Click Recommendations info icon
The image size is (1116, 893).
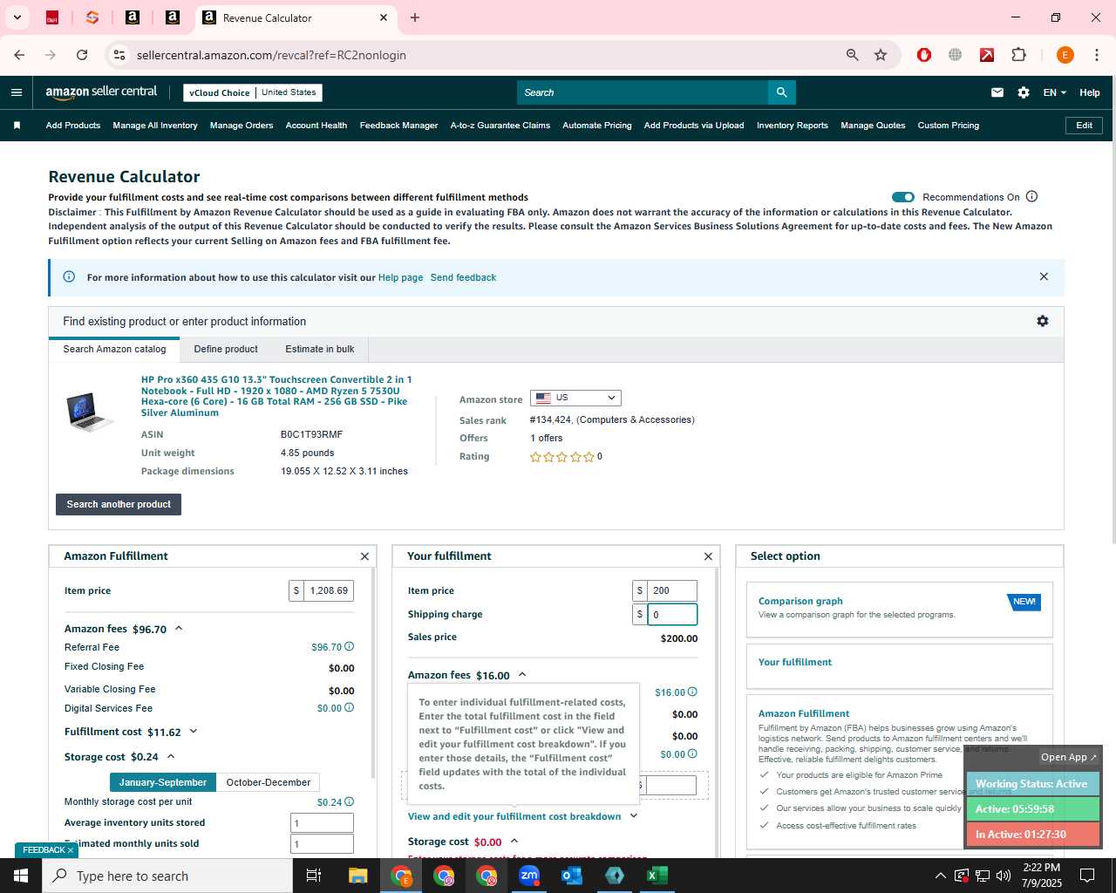[x=1031, y=196]
